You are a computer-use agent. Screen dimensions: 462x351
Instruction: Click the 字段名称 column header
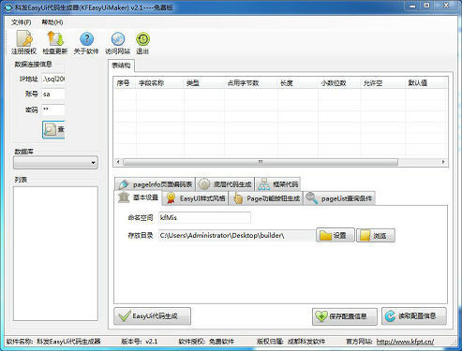pyautogui.click(x=159, y=83)
